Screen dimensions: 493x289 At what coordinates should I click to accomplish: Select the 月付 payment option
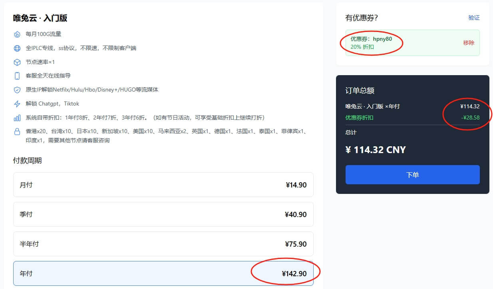pos(163,184)
